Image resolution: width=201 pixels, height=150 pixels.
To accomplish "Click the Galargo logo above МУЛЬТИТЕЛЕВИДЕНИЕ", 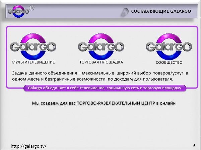I will point(33,47).
